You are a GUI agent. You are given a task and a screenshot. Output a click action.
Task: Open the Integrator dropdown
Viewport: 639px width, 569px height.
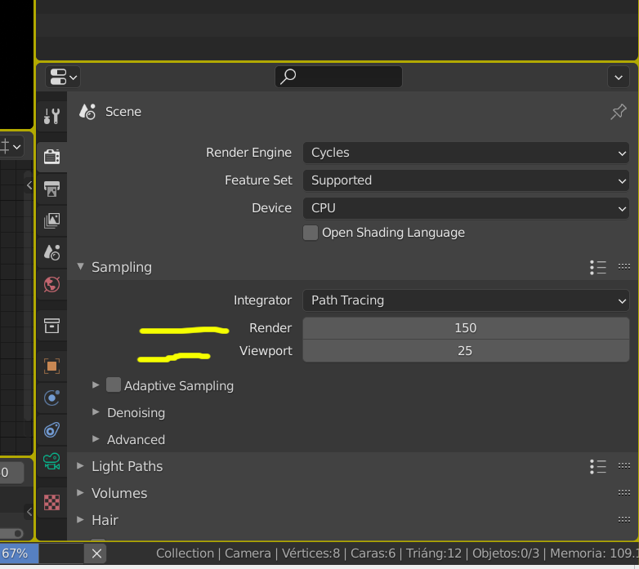[466, 300]
